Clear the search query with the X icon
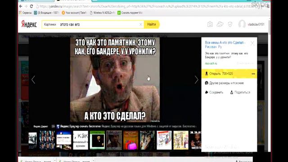This screenshot has height=162, width=288. [x=141, y=24]
